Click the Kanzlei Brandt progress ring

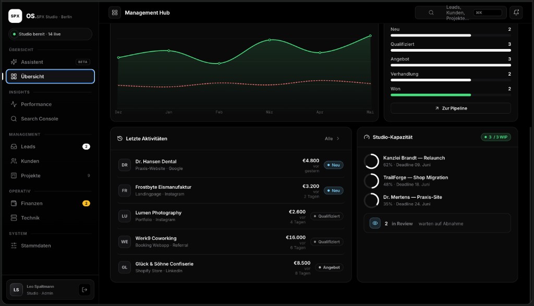[371, 161]
